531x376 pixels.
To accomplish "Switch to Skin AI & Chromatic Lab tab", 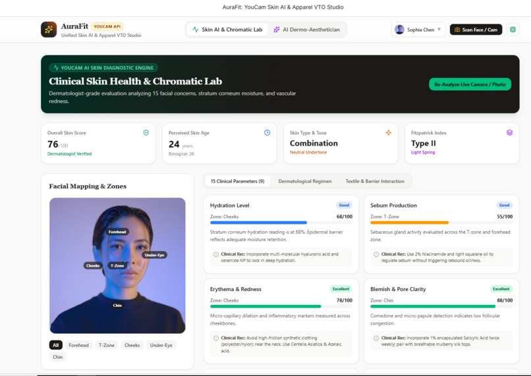I will [227, 30].
